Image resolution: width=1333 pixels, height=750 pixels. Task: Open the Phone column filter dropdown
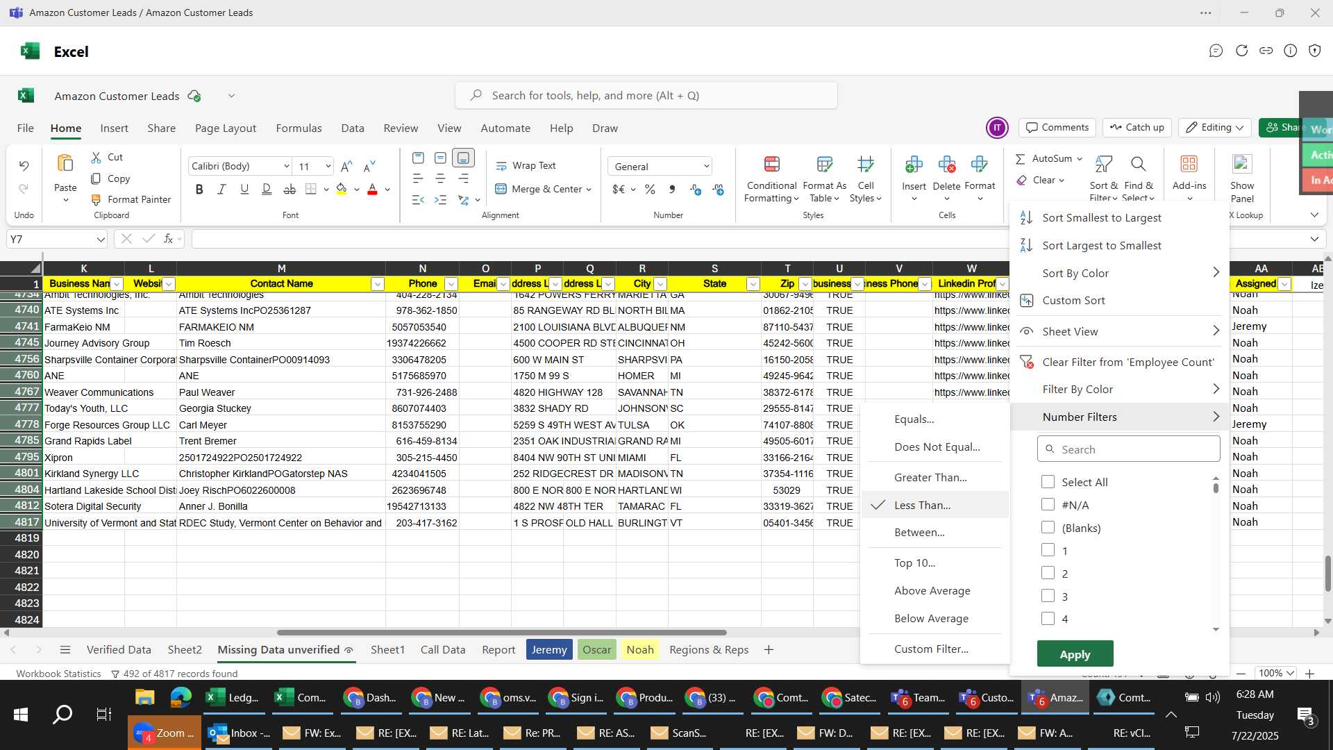point(451,284)
